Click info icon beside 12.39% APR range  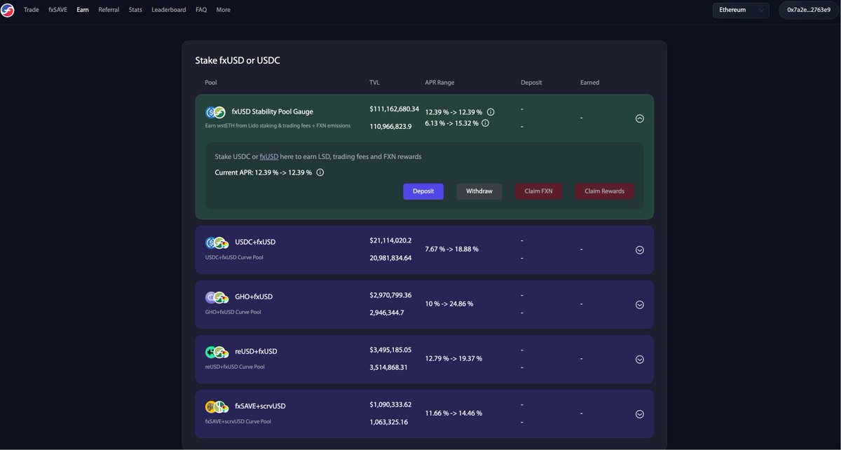(491, 112)
